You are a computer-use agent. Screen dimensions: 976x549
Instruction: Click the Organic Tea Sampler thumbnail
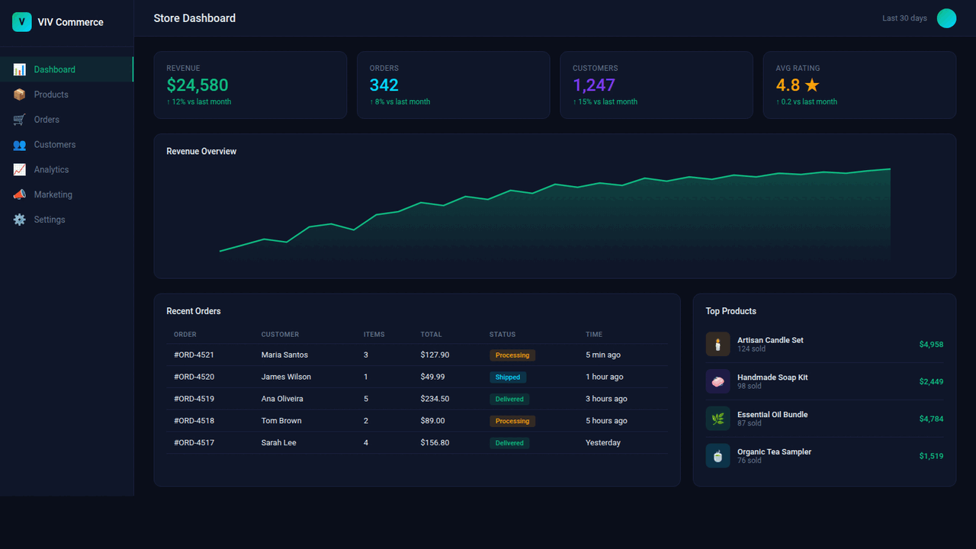pos(718,455)
